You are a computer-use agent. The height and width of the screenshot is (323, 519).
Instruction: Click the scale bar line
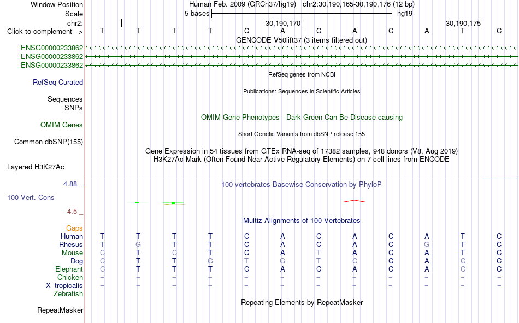pyautogui.click(x=302, y=14)
